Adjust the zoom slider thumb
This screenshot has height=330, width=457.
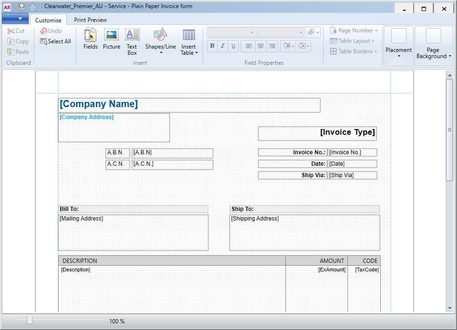pyautogui.click(x=30, y=320)
